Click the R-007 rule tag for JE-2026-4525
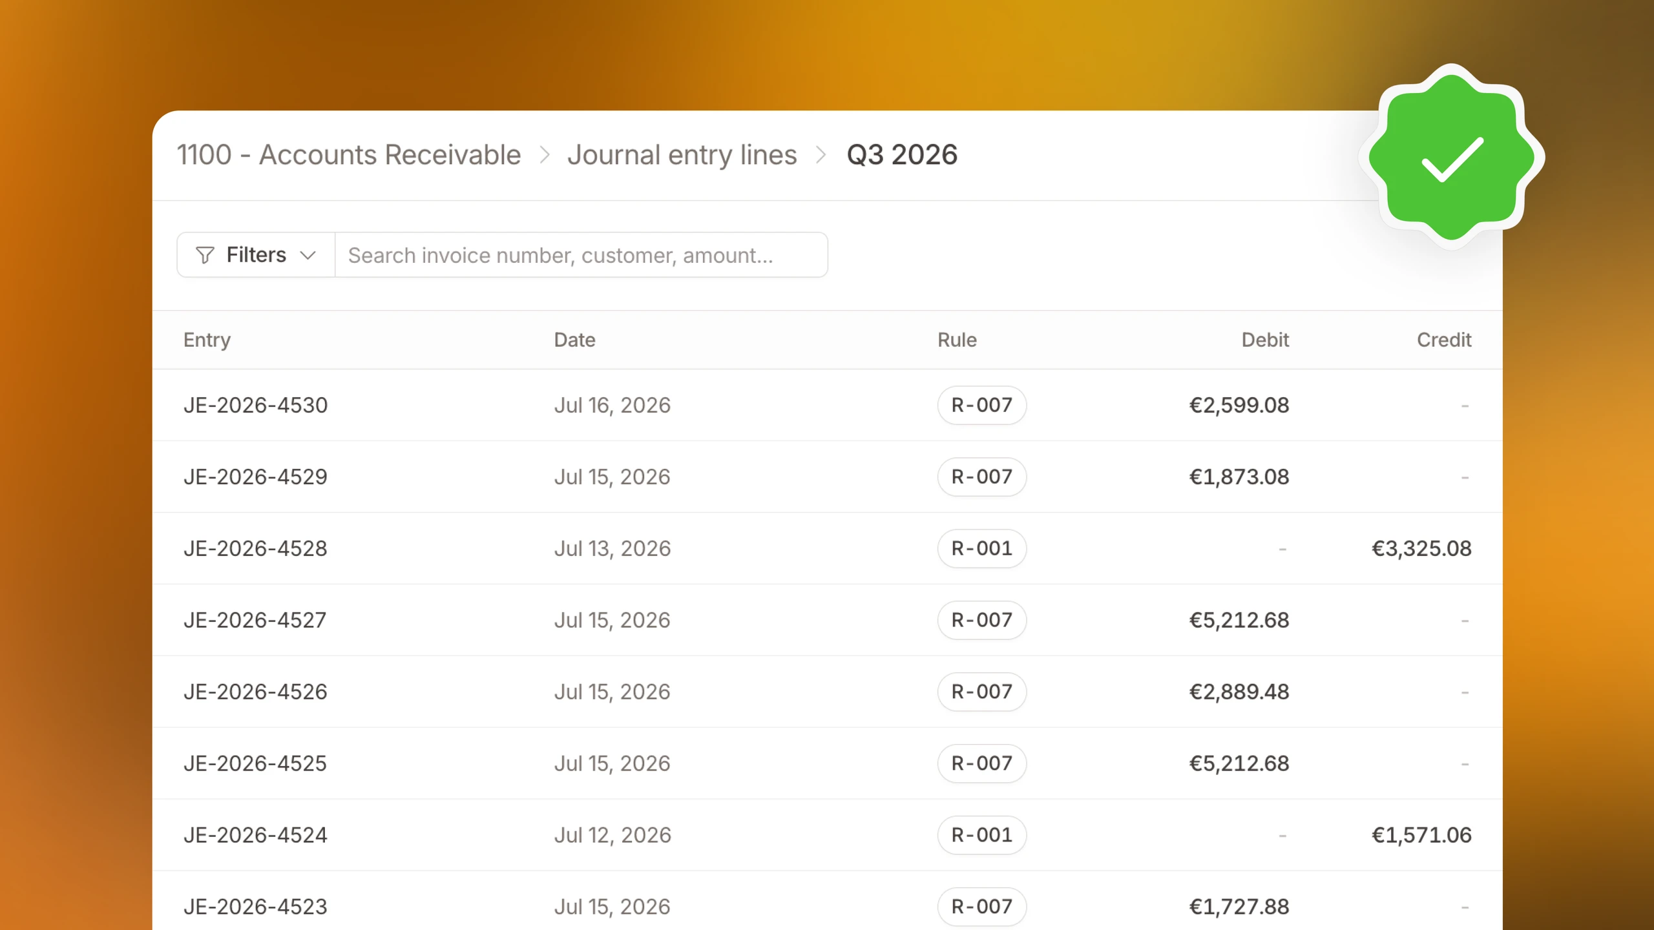This screenshot has width=1654, height=930. [x=982, y=763]
